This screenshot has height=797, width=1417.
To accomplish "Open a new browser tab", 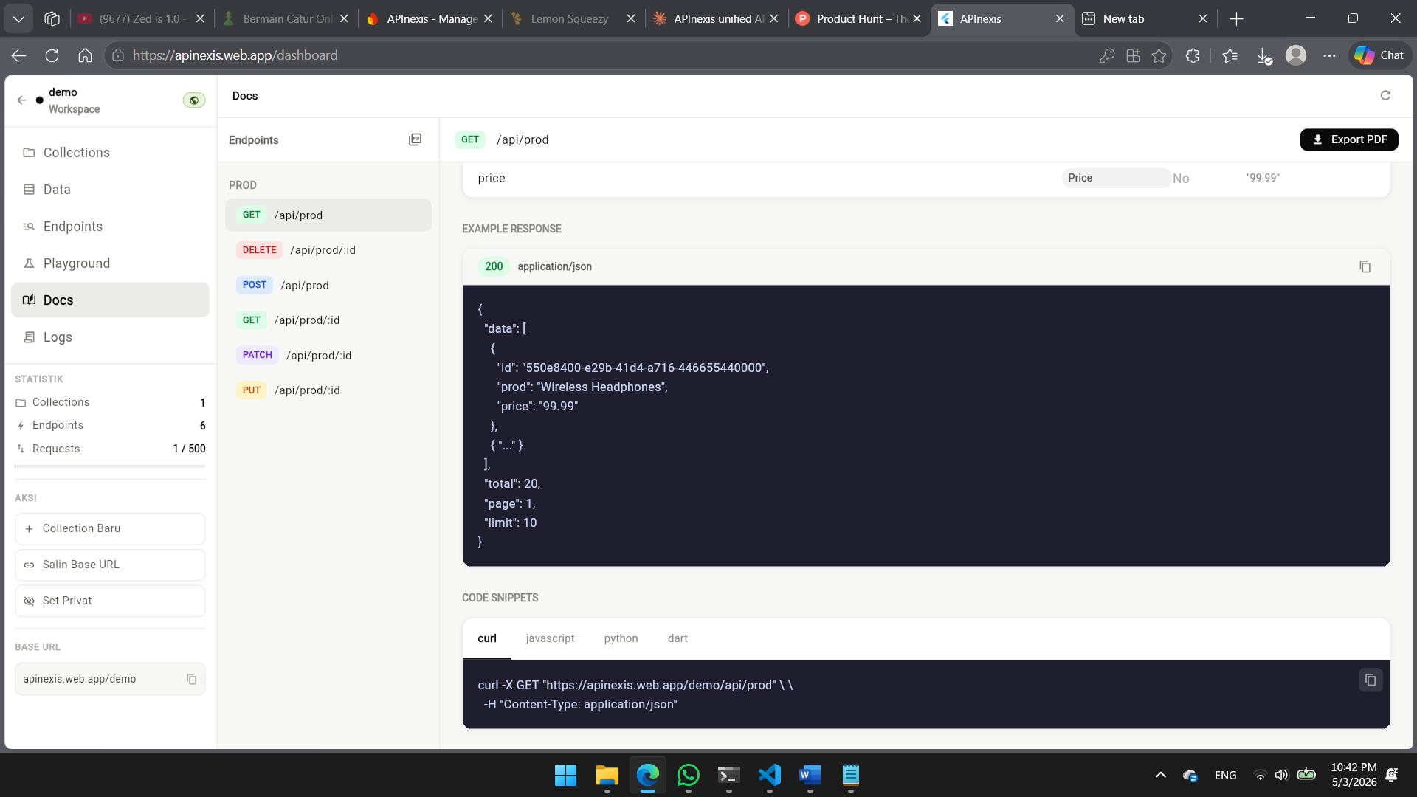I will [1237, 19].
